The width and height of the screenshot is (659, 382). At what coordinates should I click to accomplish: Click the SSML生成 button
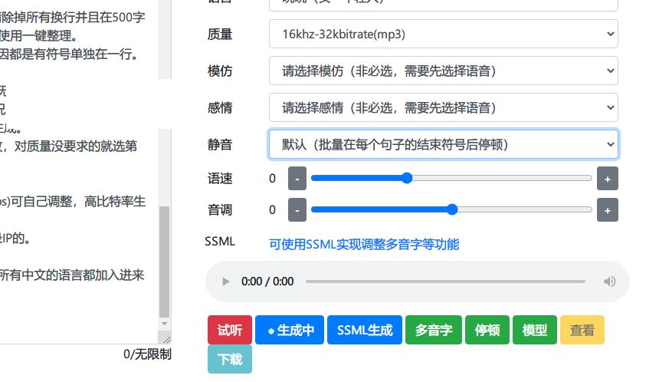click(x=365, y=330)
